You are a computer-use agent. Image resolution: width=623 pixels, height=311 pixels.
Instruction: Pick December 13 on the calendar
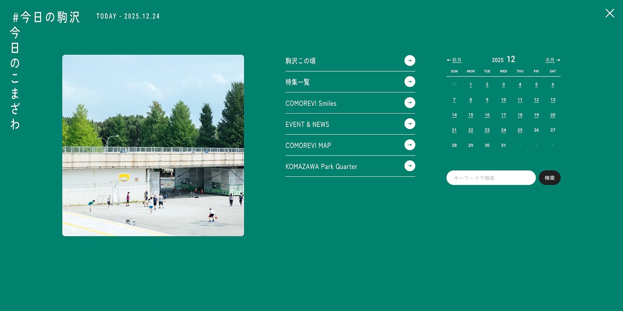point(552,100)
